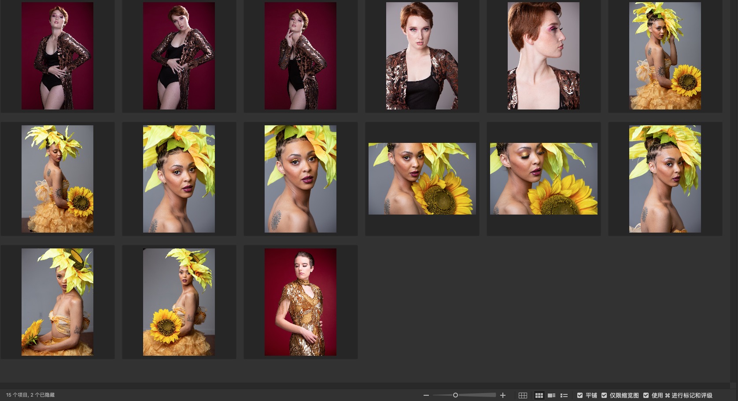Select the first red-background full-body portrait

(x=57, y=56)
